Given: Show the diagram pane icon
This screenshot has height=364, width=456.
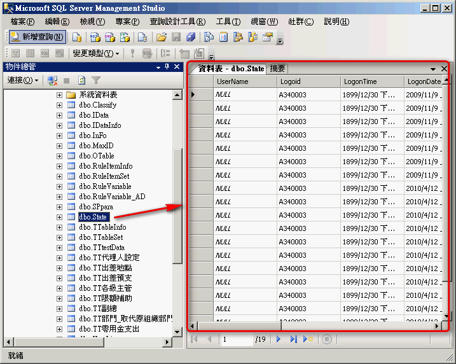Looking at the screenshot, I should [15, 53].
